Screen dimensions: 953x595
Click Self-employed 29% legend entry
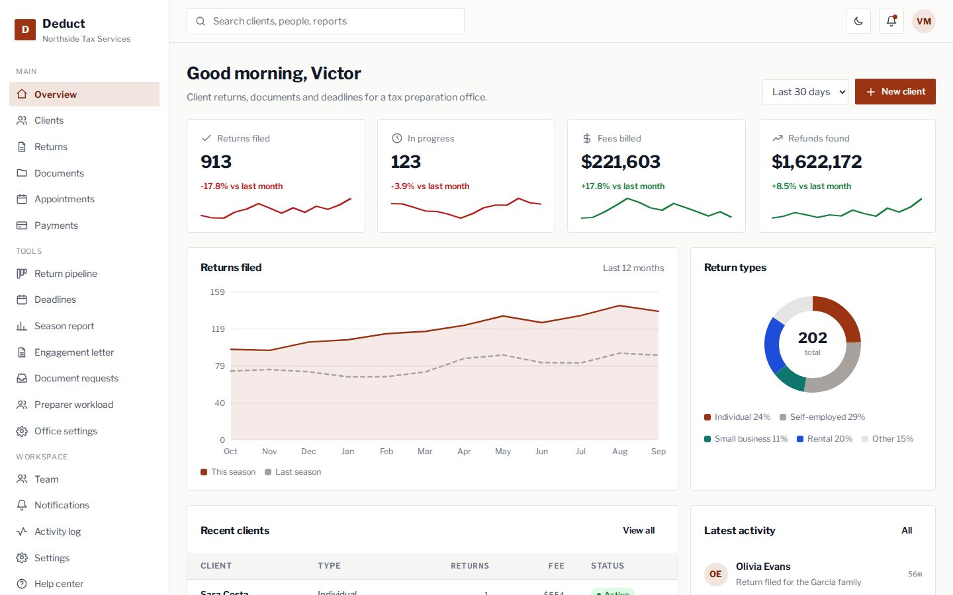click(x=823, y=417)
